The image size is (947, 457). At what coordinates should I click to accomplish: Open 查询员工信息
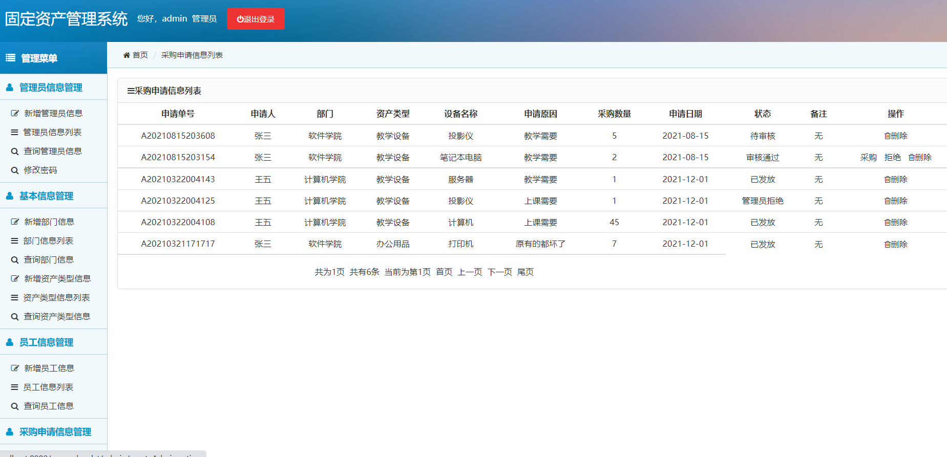49,406
